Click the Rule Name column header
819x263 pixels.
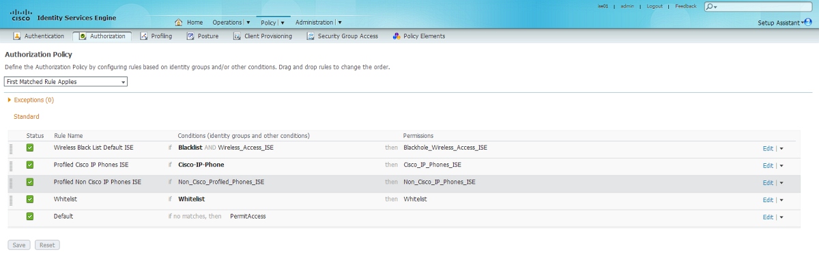point(68,136)
